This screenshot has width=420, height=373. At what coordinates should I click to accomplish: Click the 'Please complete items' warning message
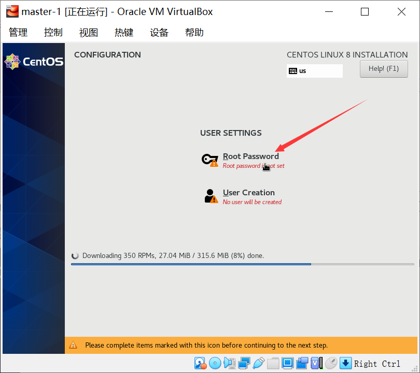point(206,345)
